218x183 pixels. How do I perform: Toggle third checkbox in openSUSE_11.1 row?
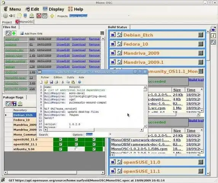94,144
